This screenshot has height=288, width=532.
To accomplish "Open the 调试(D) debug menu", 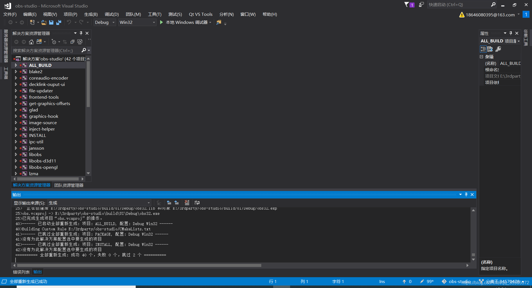I will [112, 14].
